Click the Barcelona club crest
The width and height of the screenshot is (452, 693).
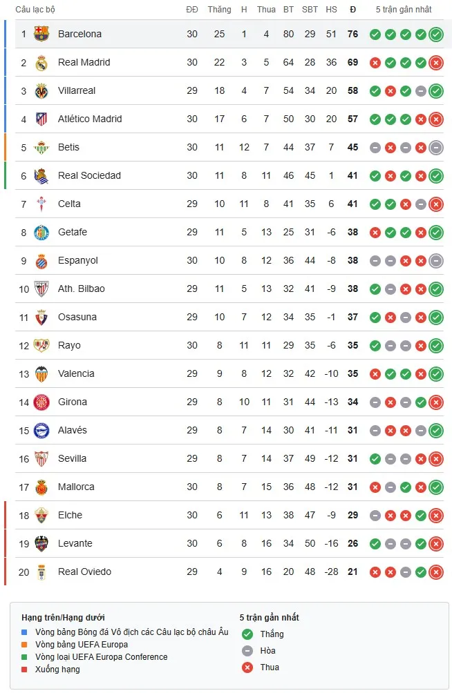click(41, 33)
